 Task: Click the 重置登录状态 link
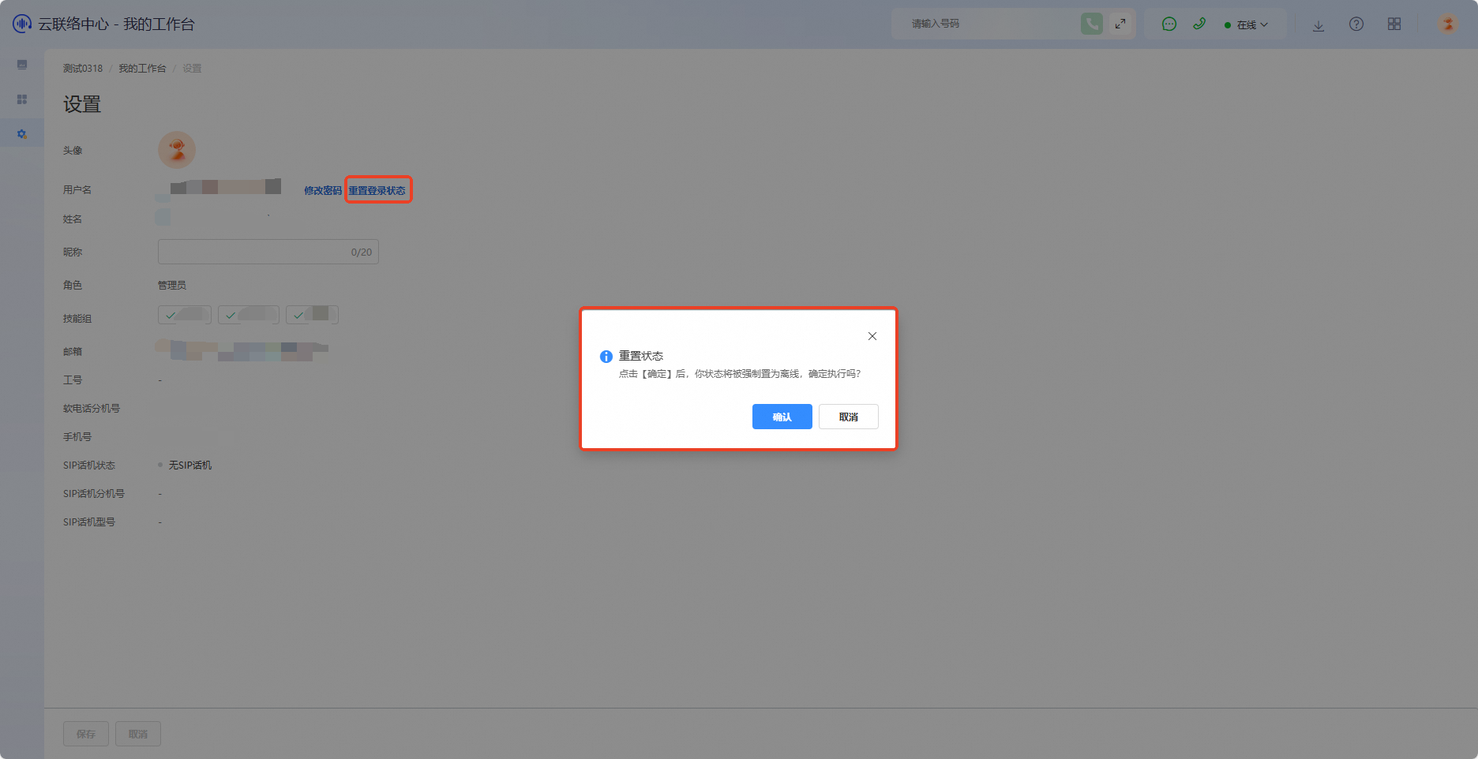pyautogui.click(x=377, y=191)
